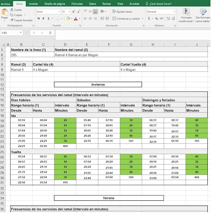Select column D header
Screen dimensions: 215x215
65,45
